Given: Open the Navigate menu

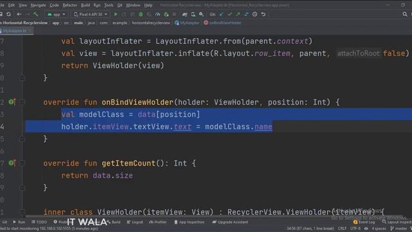Looking at the screenshot, I should (38, 5).
